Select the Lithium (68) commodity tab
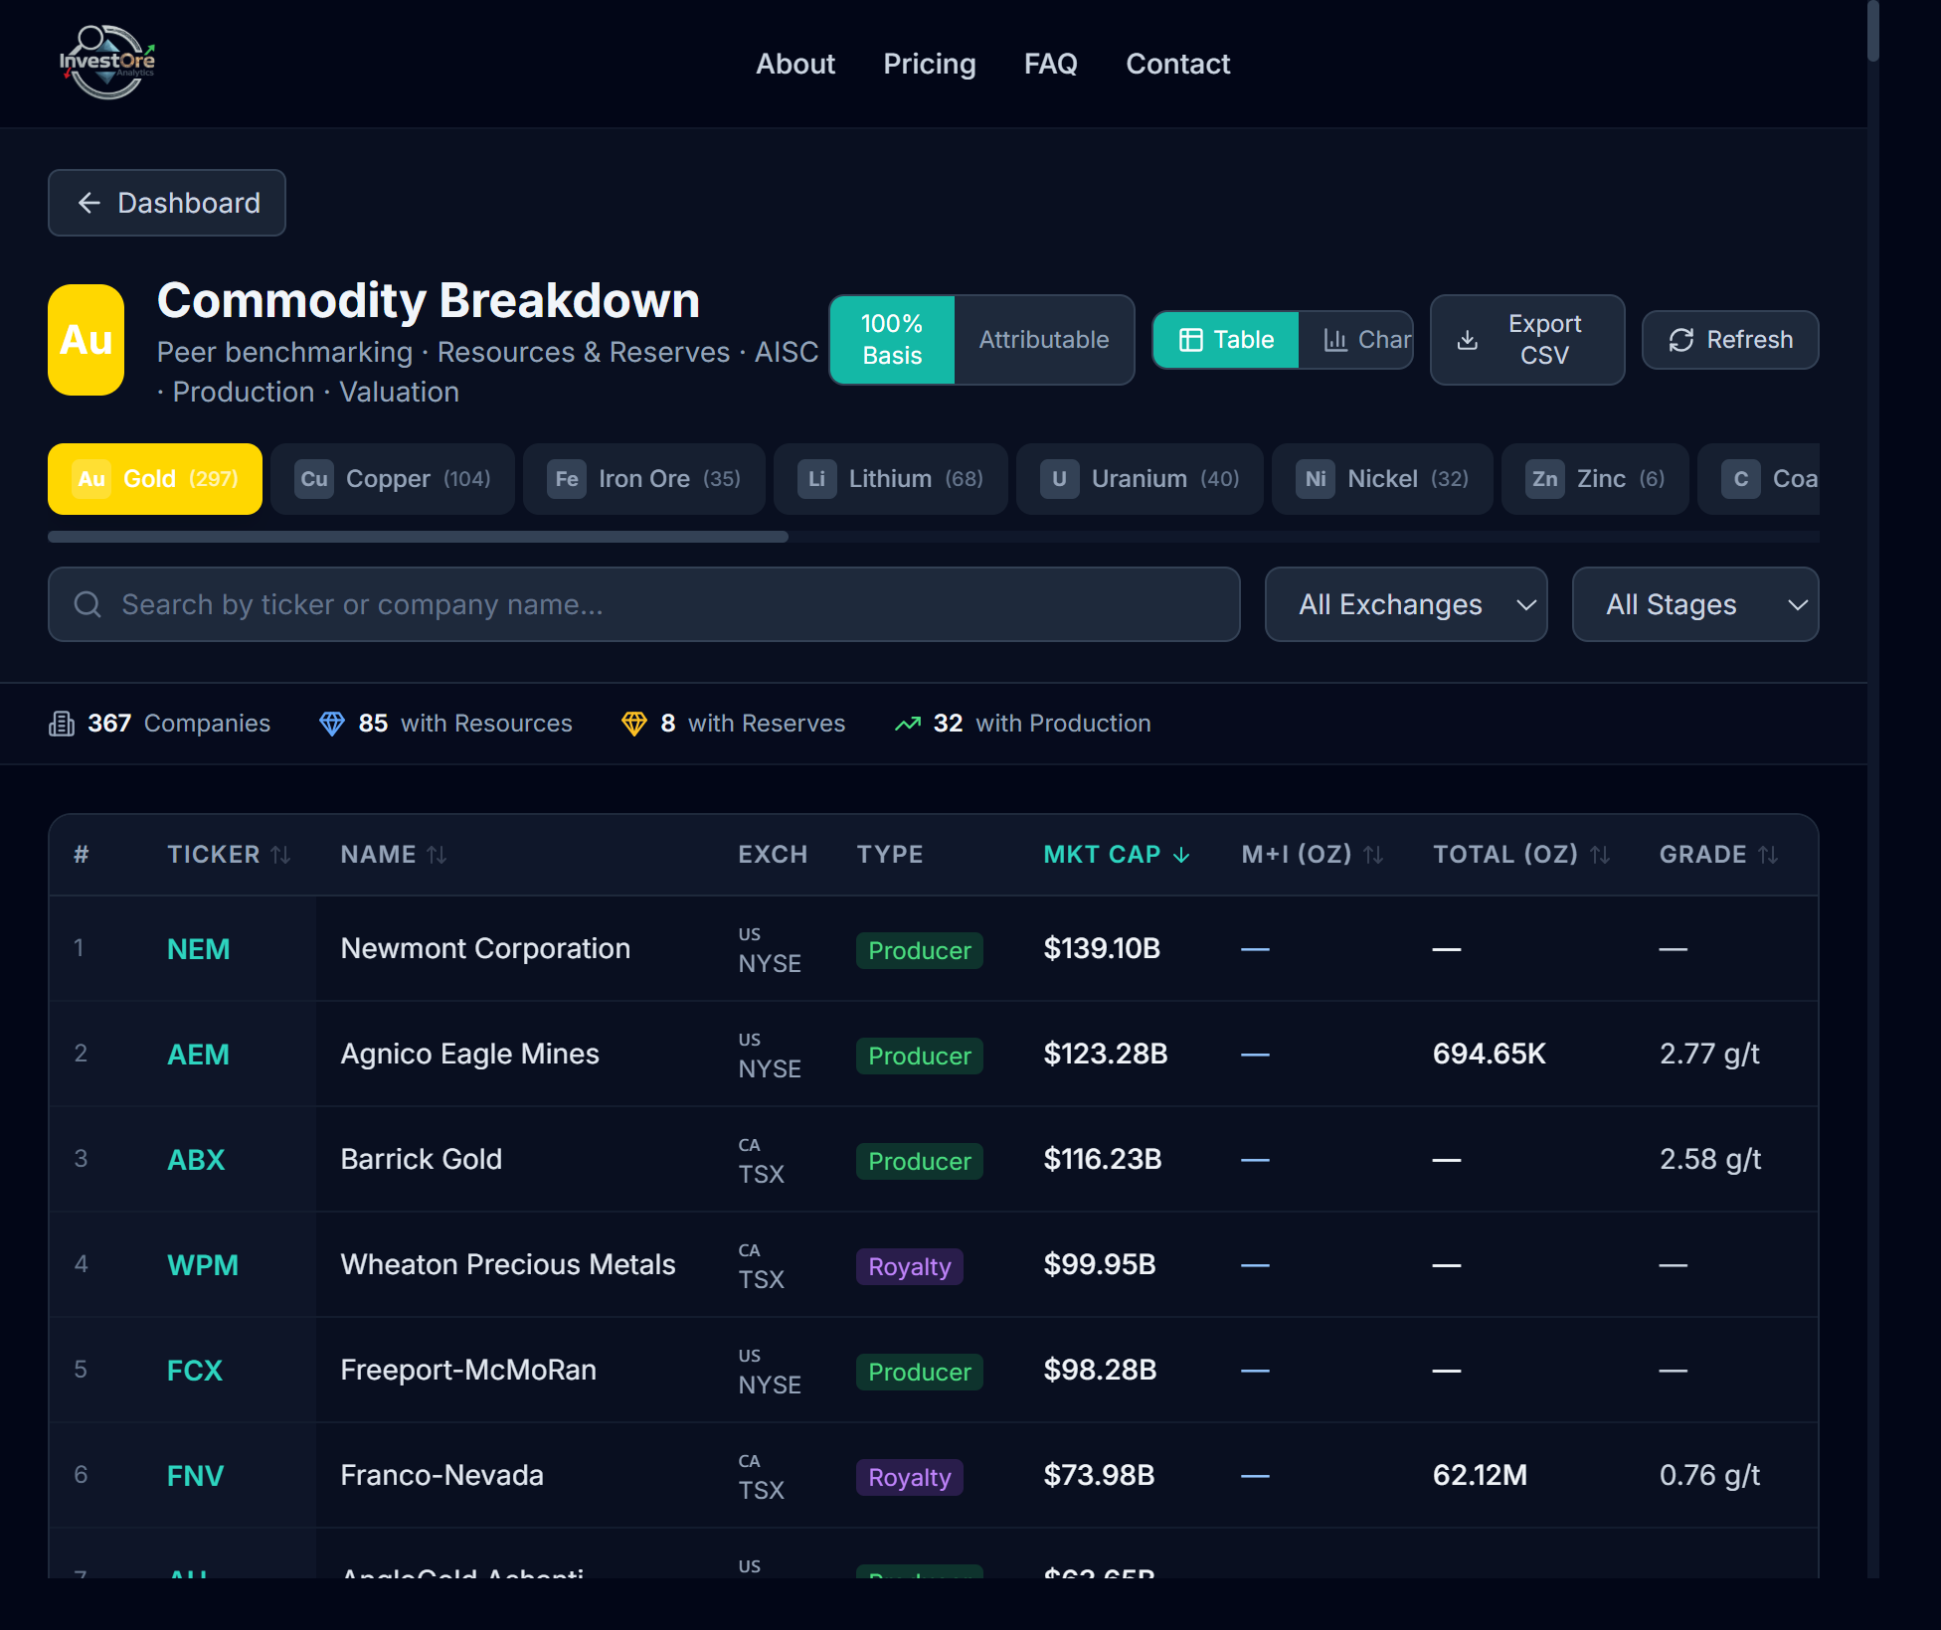 click(x=891, y=479)
